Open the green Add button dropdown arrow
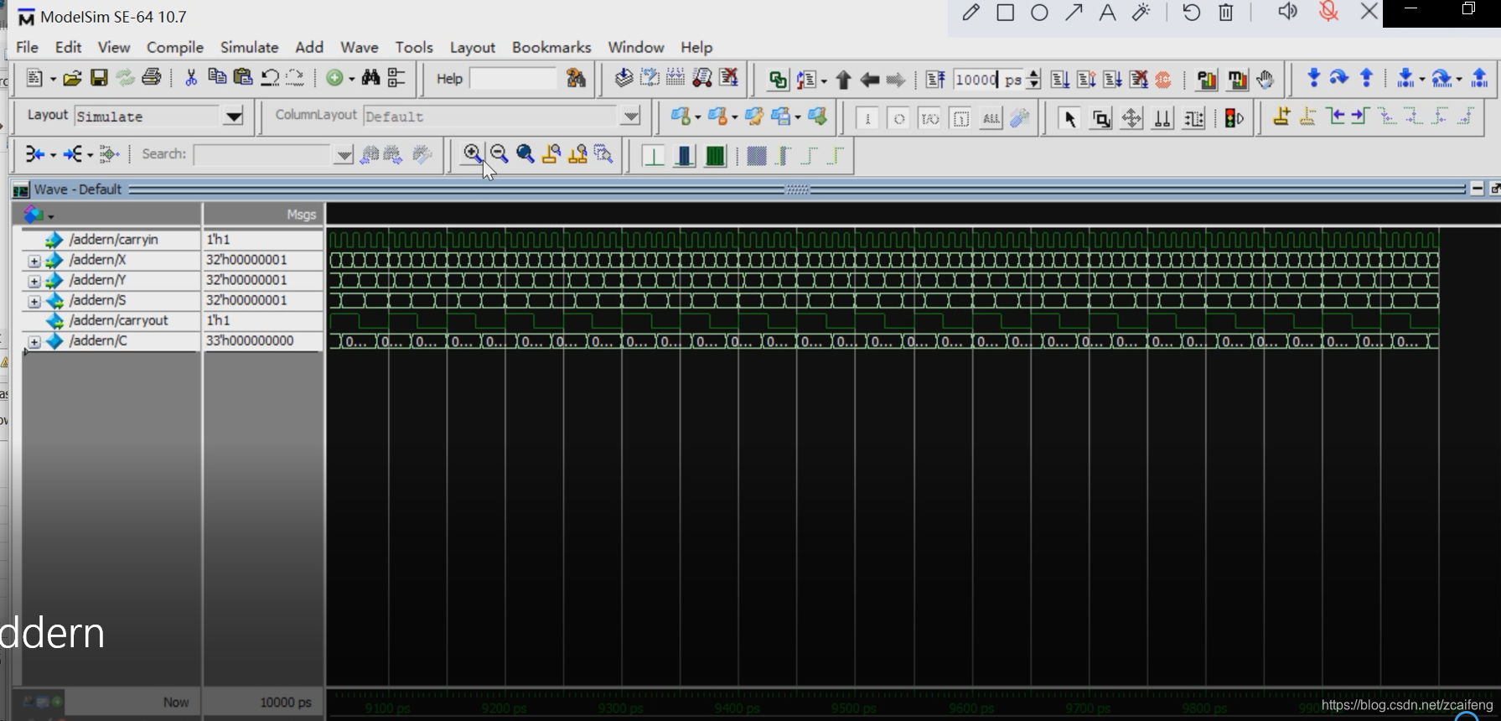 351,79
